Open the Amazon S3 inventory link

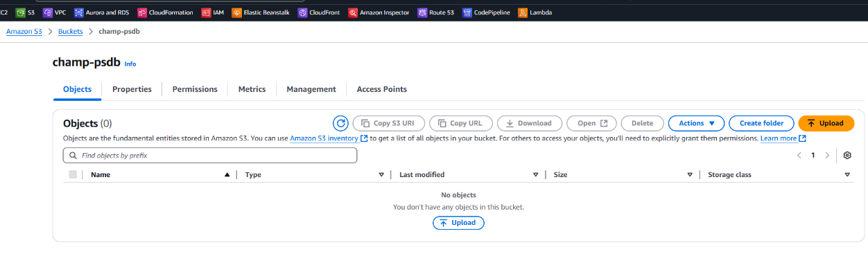[329, 138]
